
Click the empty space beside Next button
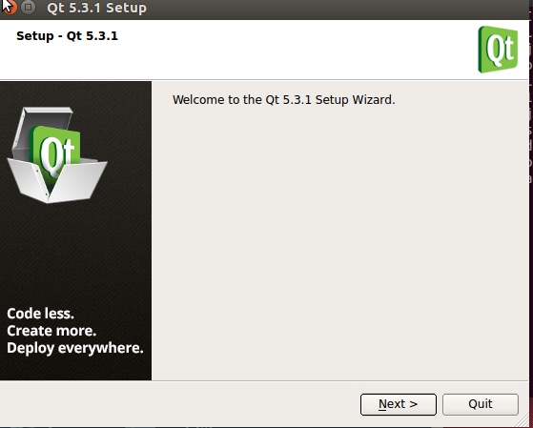tap(180, 404)
